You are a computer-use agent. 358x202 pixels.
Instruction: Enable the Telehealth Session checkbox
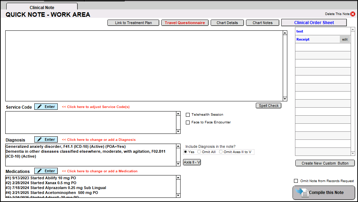[188, 115]
